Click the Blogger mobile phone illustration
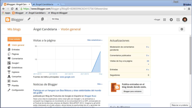 [115, 87]
